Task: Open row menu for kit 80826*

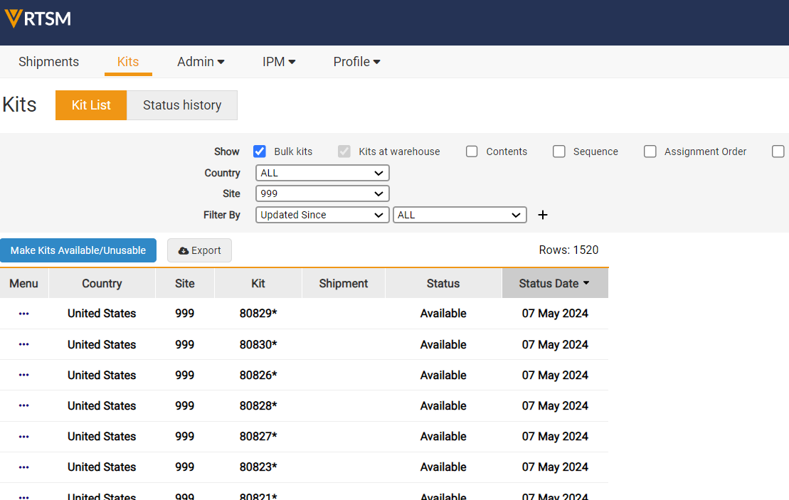Action: tap(23, 375)
